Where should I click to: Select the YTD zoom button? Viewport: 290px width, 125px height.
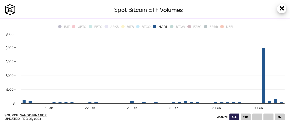pos(246,117)
